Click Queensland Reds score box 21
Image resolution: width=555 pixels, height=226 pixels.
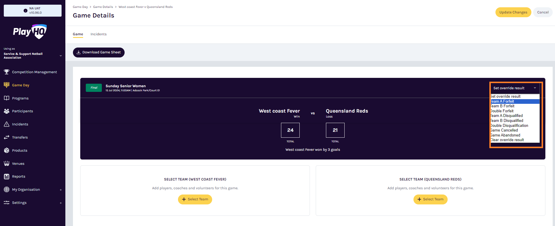(x=335, y=130)
